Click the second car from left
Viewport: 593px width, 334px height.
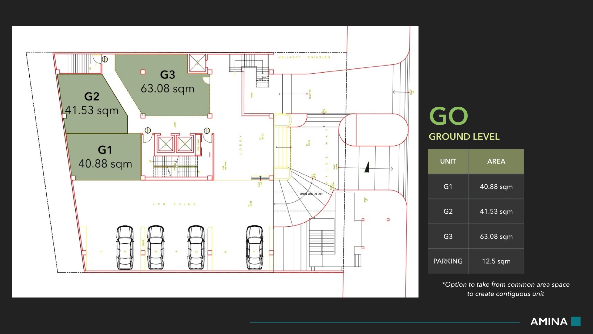(156, 247)
